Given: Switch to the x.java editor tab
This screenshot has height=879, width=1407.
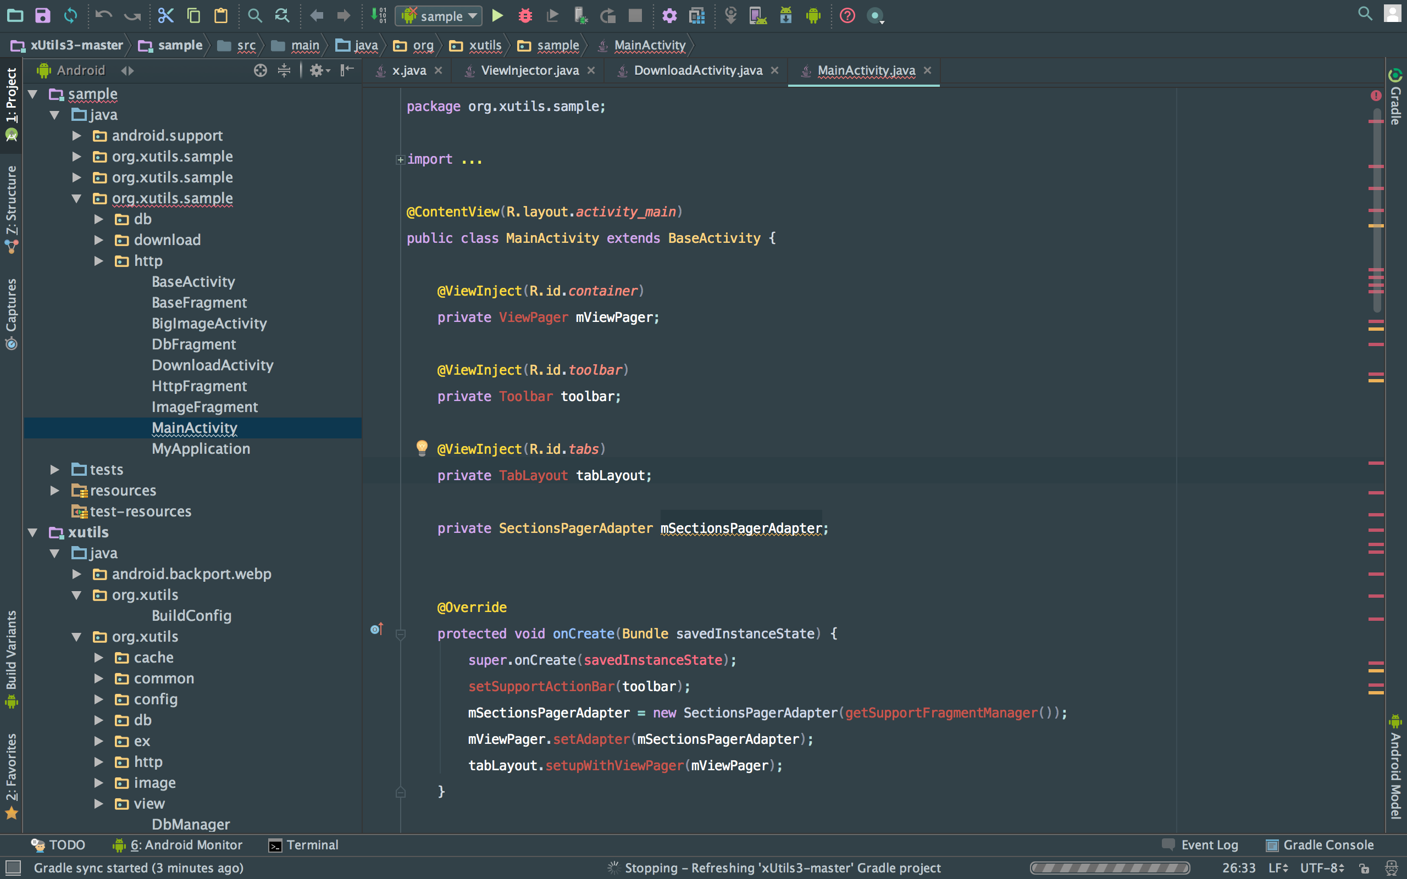Looking at the screenshot, I should tap(409, 70).
